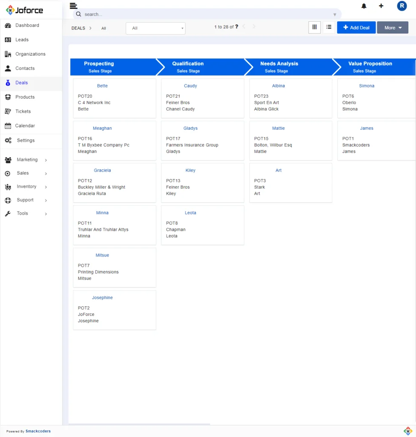
Task: Open the Calendar module from the sidebar
Action: pyautogui.click(x=8, y=125)
